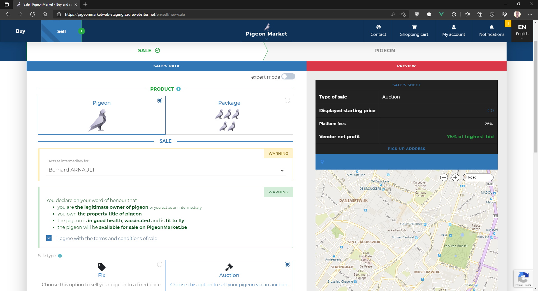Open My account menu

(x=453, y=31)
